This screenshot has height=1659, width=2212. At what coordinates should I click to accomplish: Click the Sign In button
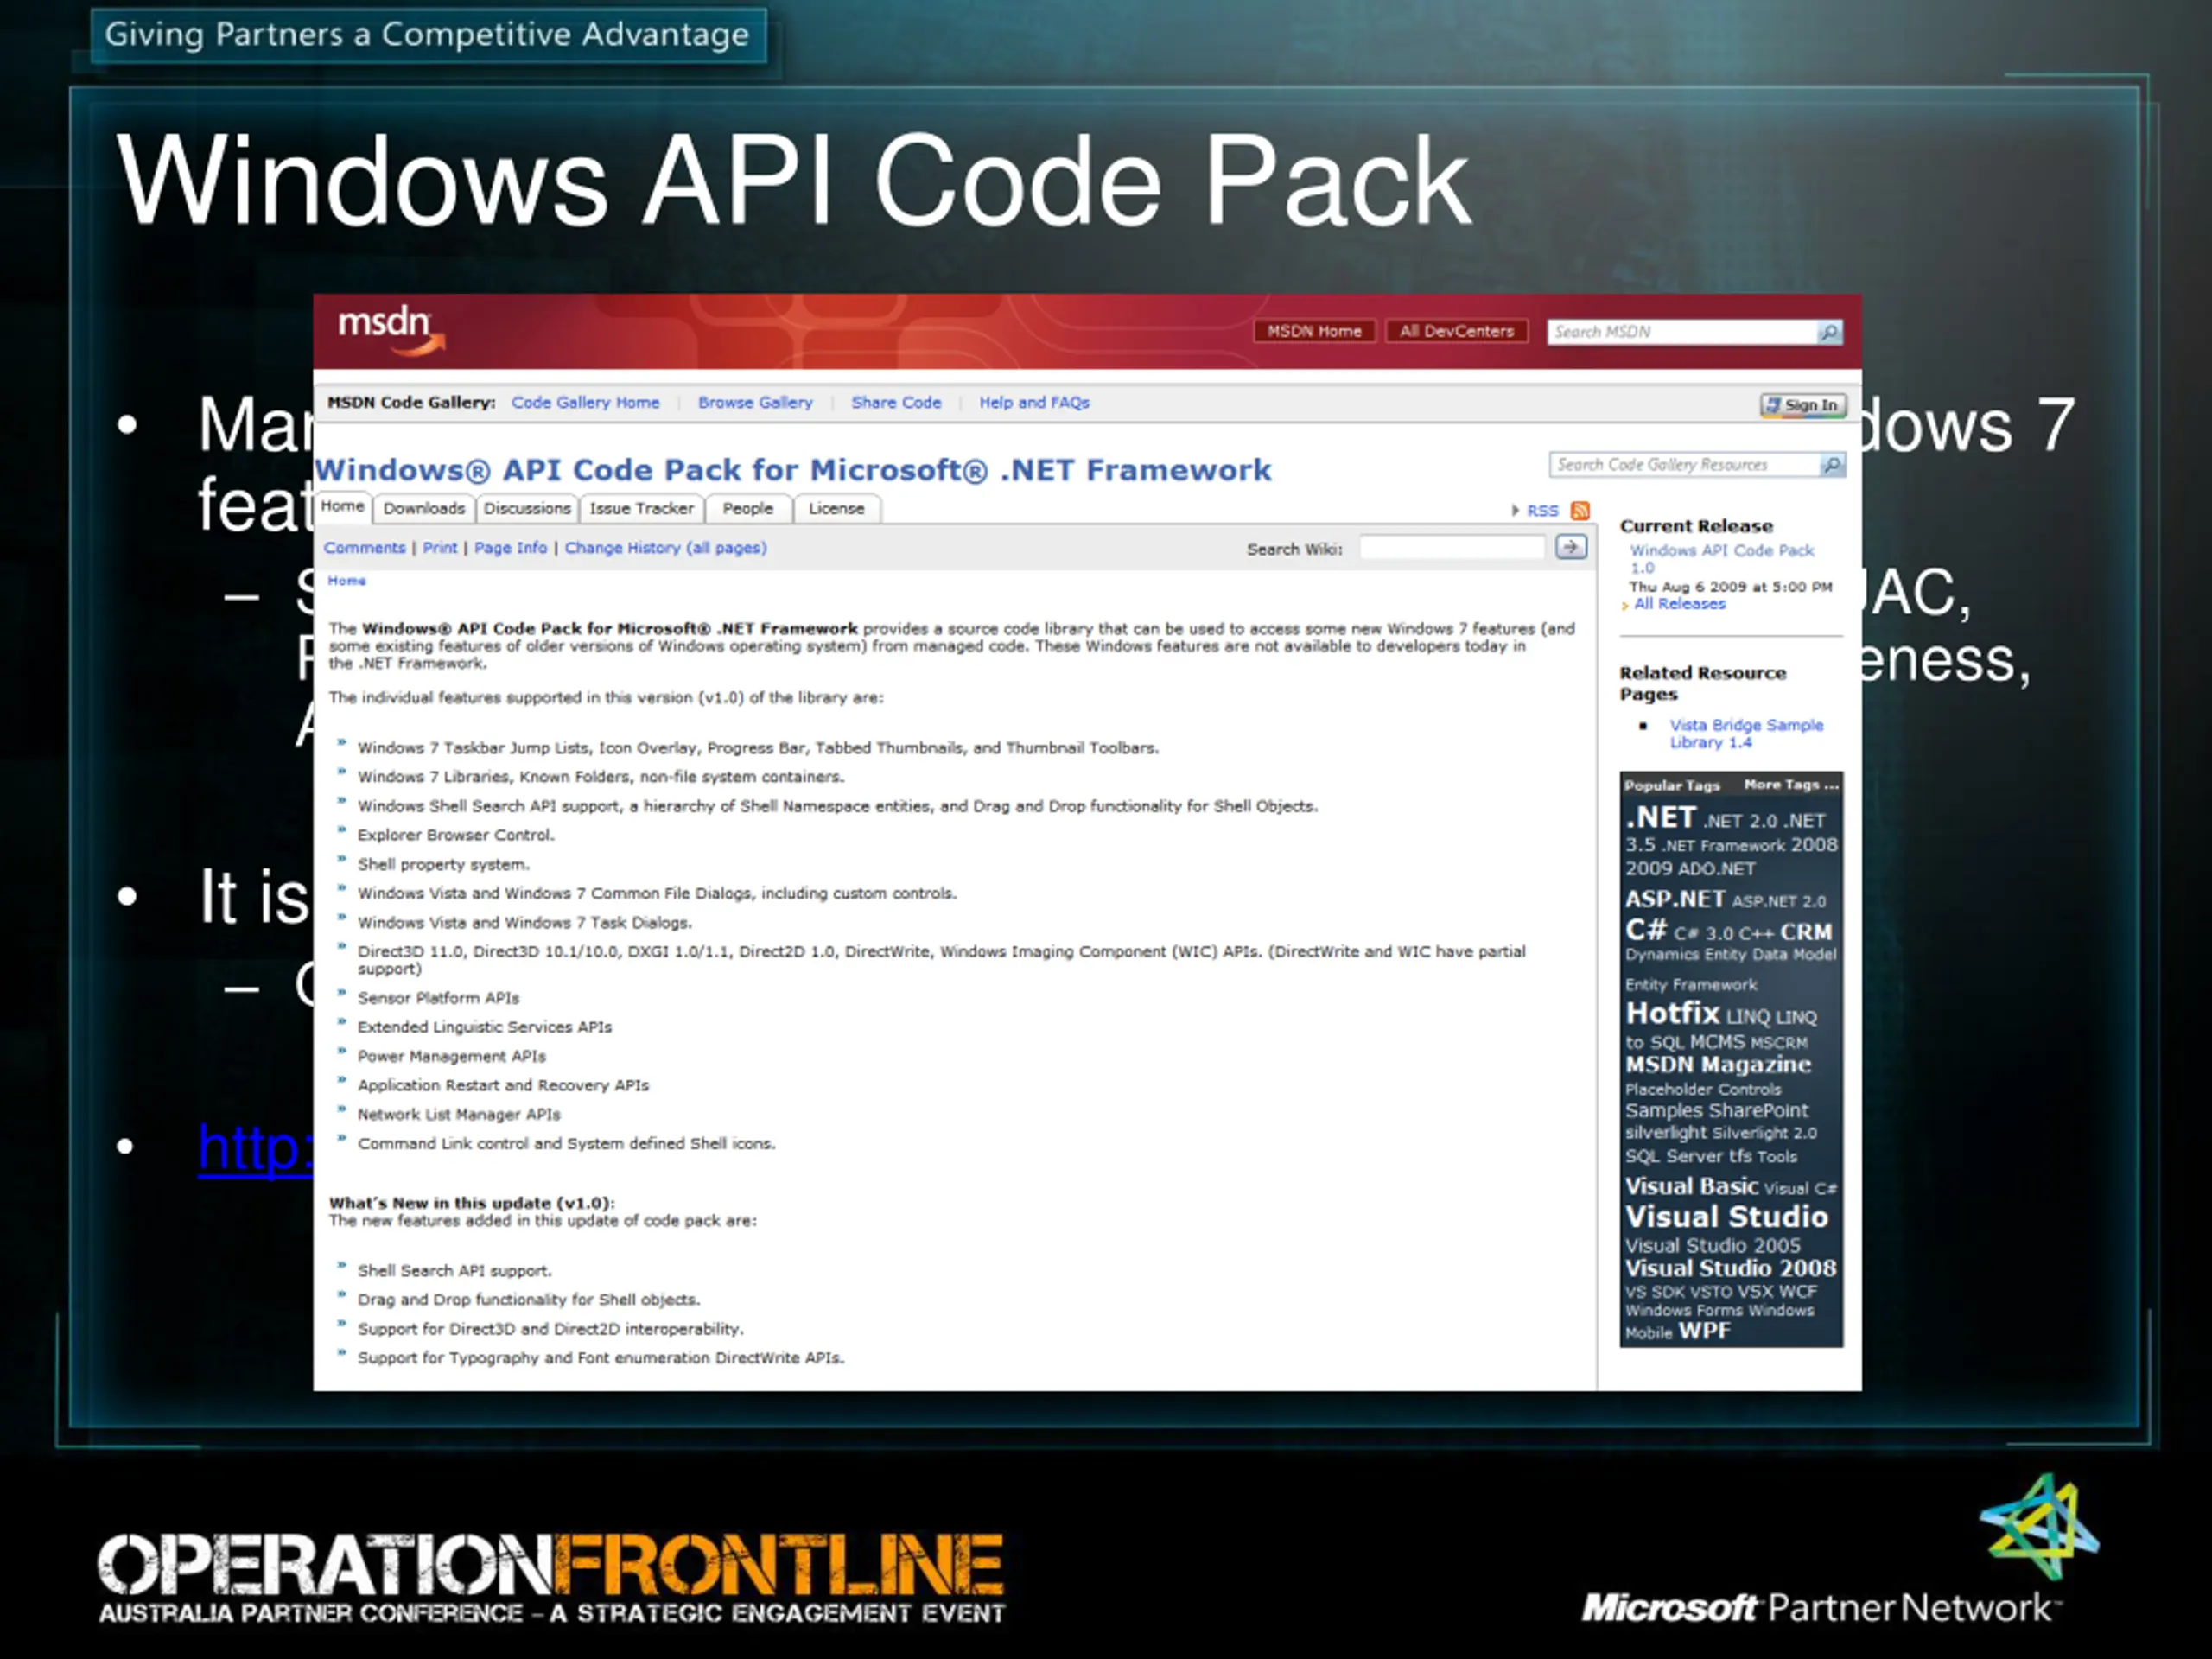pos(1802,405)
